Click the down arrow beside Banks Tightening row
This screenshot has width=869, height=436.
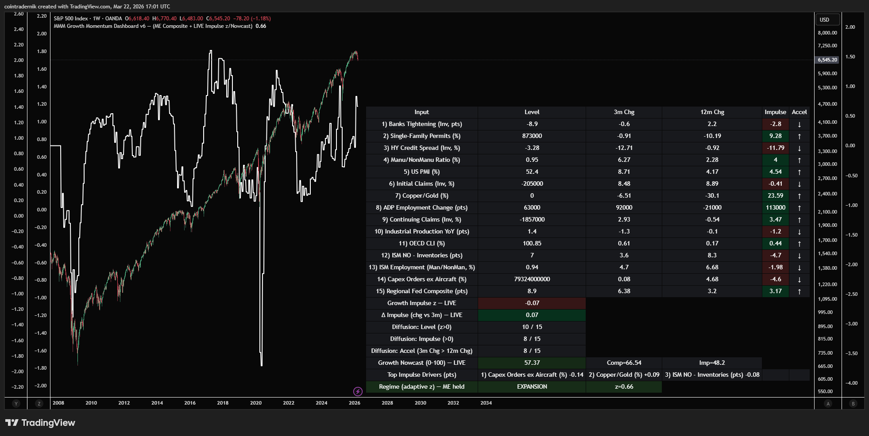tap(799, 124)
